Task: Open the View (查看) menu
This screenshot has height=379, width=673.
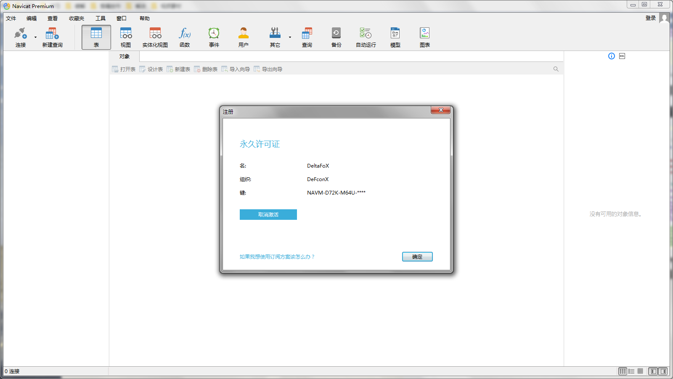Action: [x=53, y=19]
